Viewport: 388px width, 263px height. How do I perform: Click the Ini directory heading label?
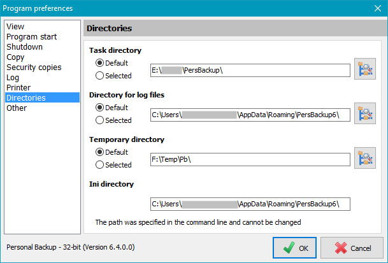click(x=111, y=184)
